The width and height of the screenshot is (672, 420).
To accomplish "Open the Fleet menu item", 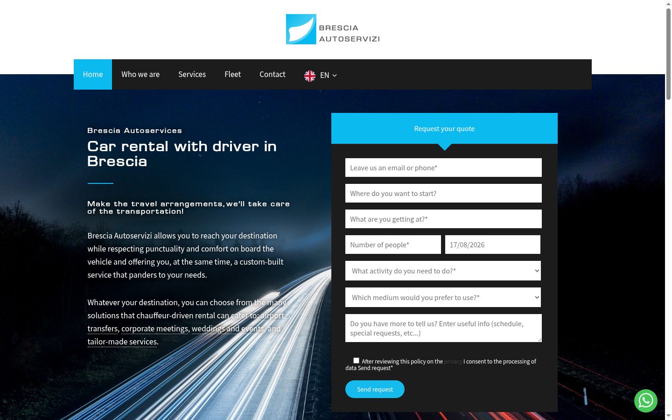I will pyautogui.click(x=232, y=74).
